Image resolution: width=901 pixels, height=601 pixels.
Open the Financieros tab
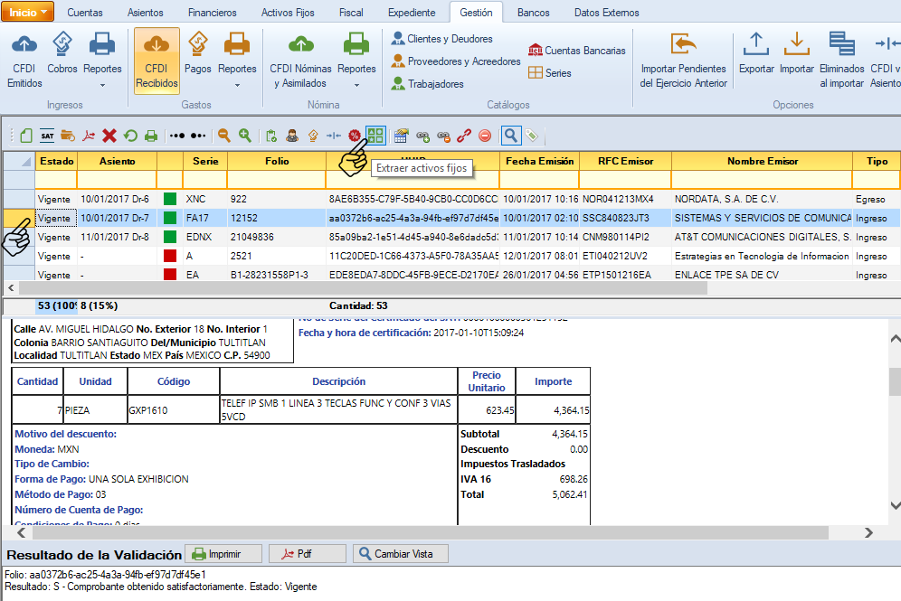[212, 13]
